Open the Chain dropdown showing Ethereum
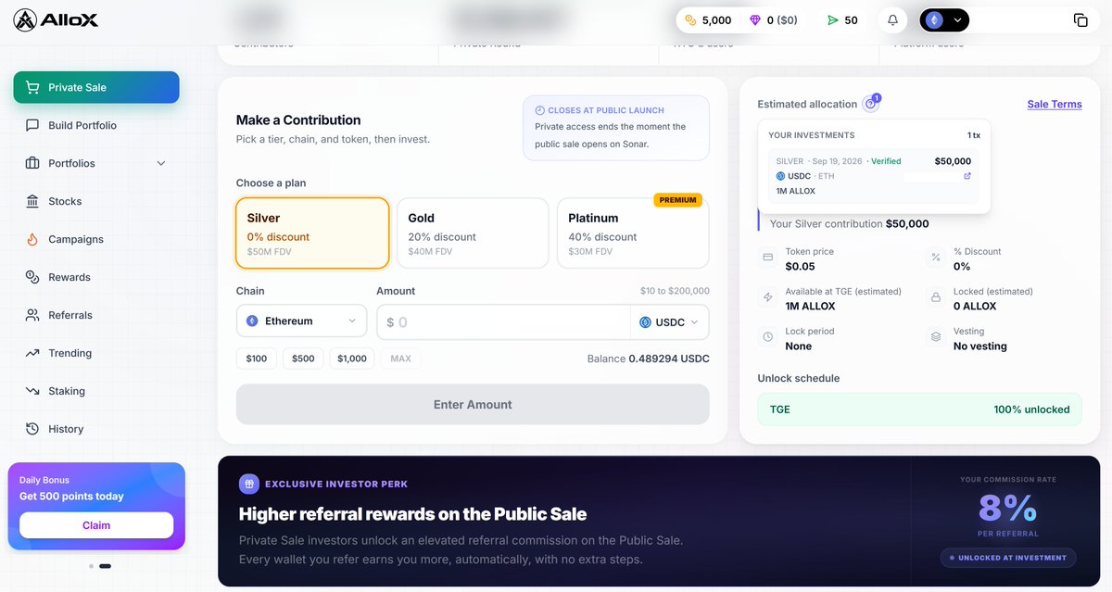Viewport: 1112px width, 592px height. pos(301,321)
